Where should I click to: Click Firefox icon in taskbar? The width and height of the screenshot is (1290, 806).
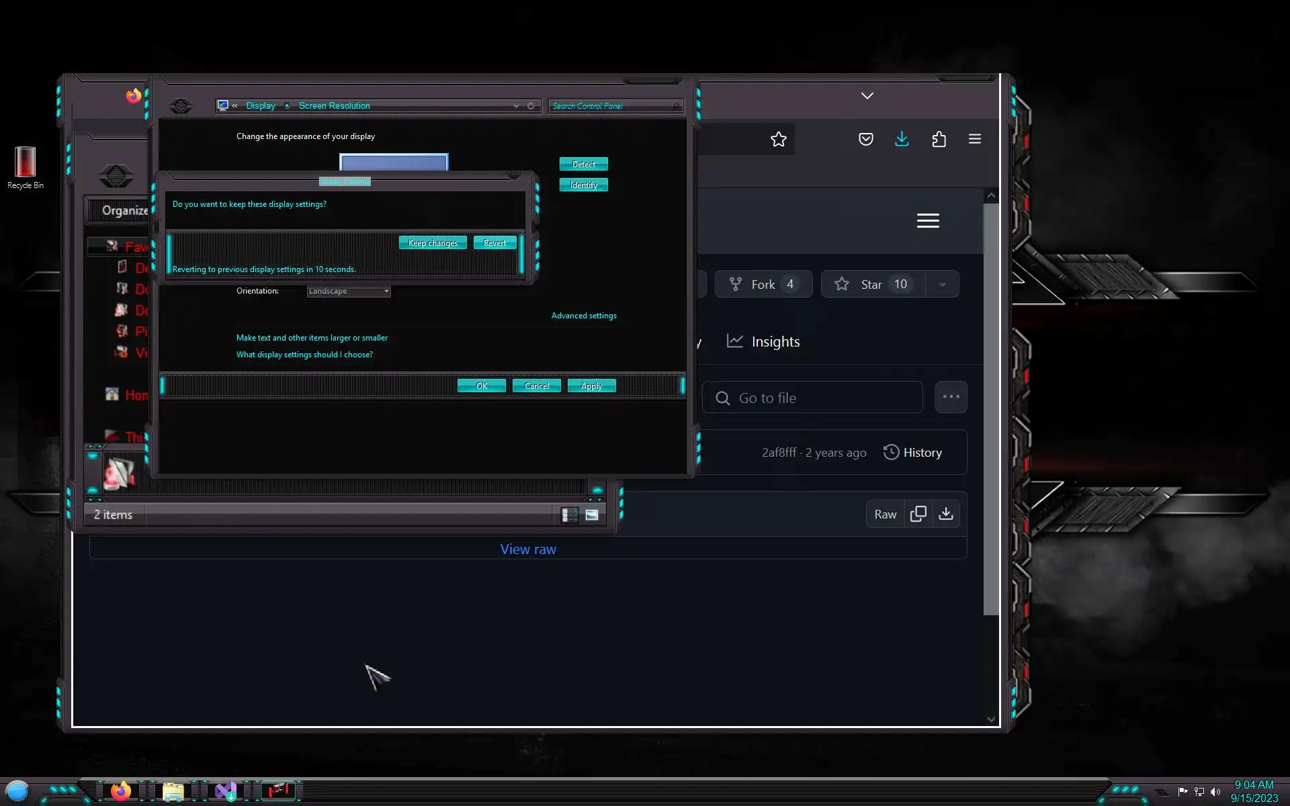click(121, 791)
